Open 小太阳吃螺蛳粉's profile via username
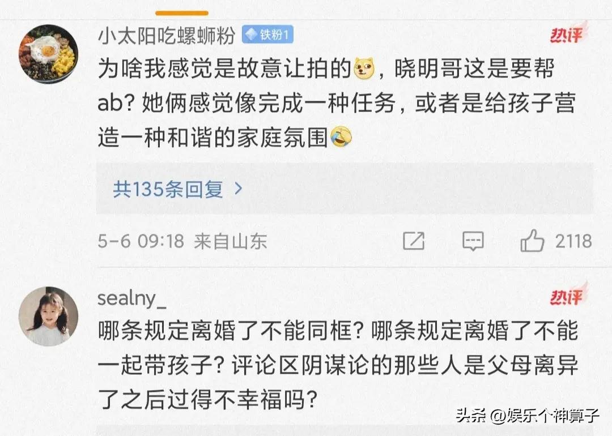 point(167,35)
